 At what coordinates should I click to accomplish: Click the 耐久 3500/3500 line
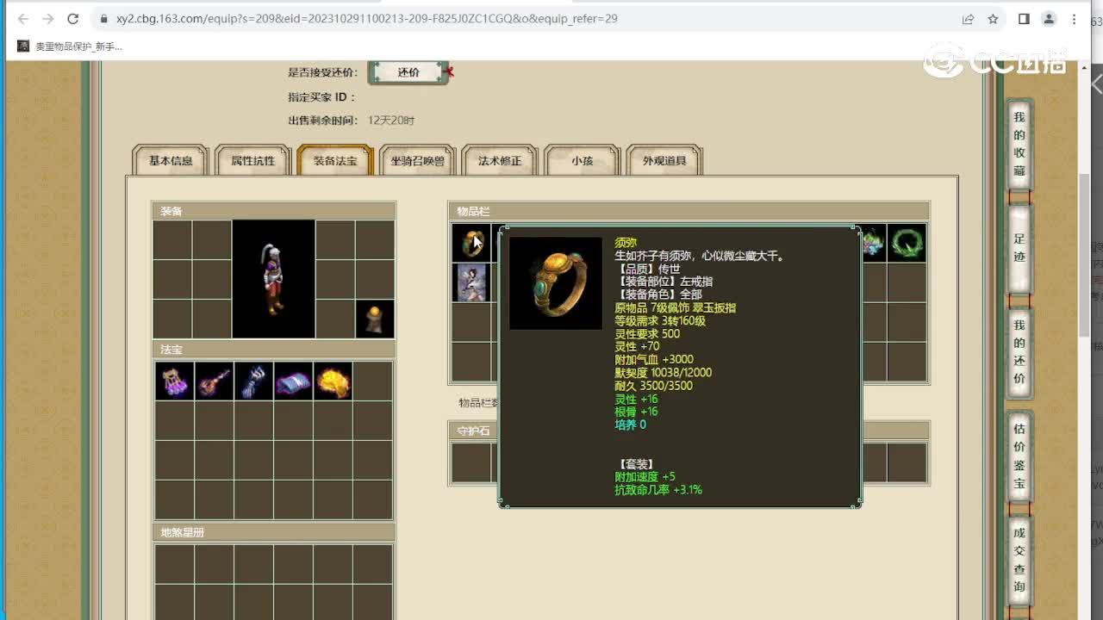[653, 386]
